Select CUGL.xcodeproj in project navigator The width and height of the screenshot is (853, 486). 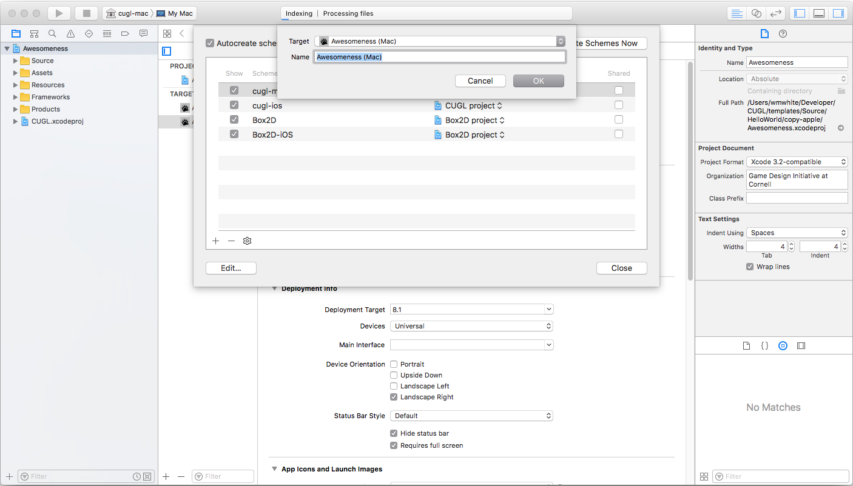[57, 121]
